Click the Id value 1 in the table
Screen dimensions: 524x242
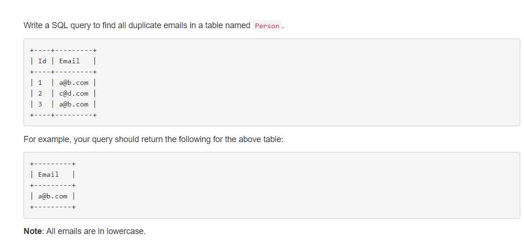40,83
